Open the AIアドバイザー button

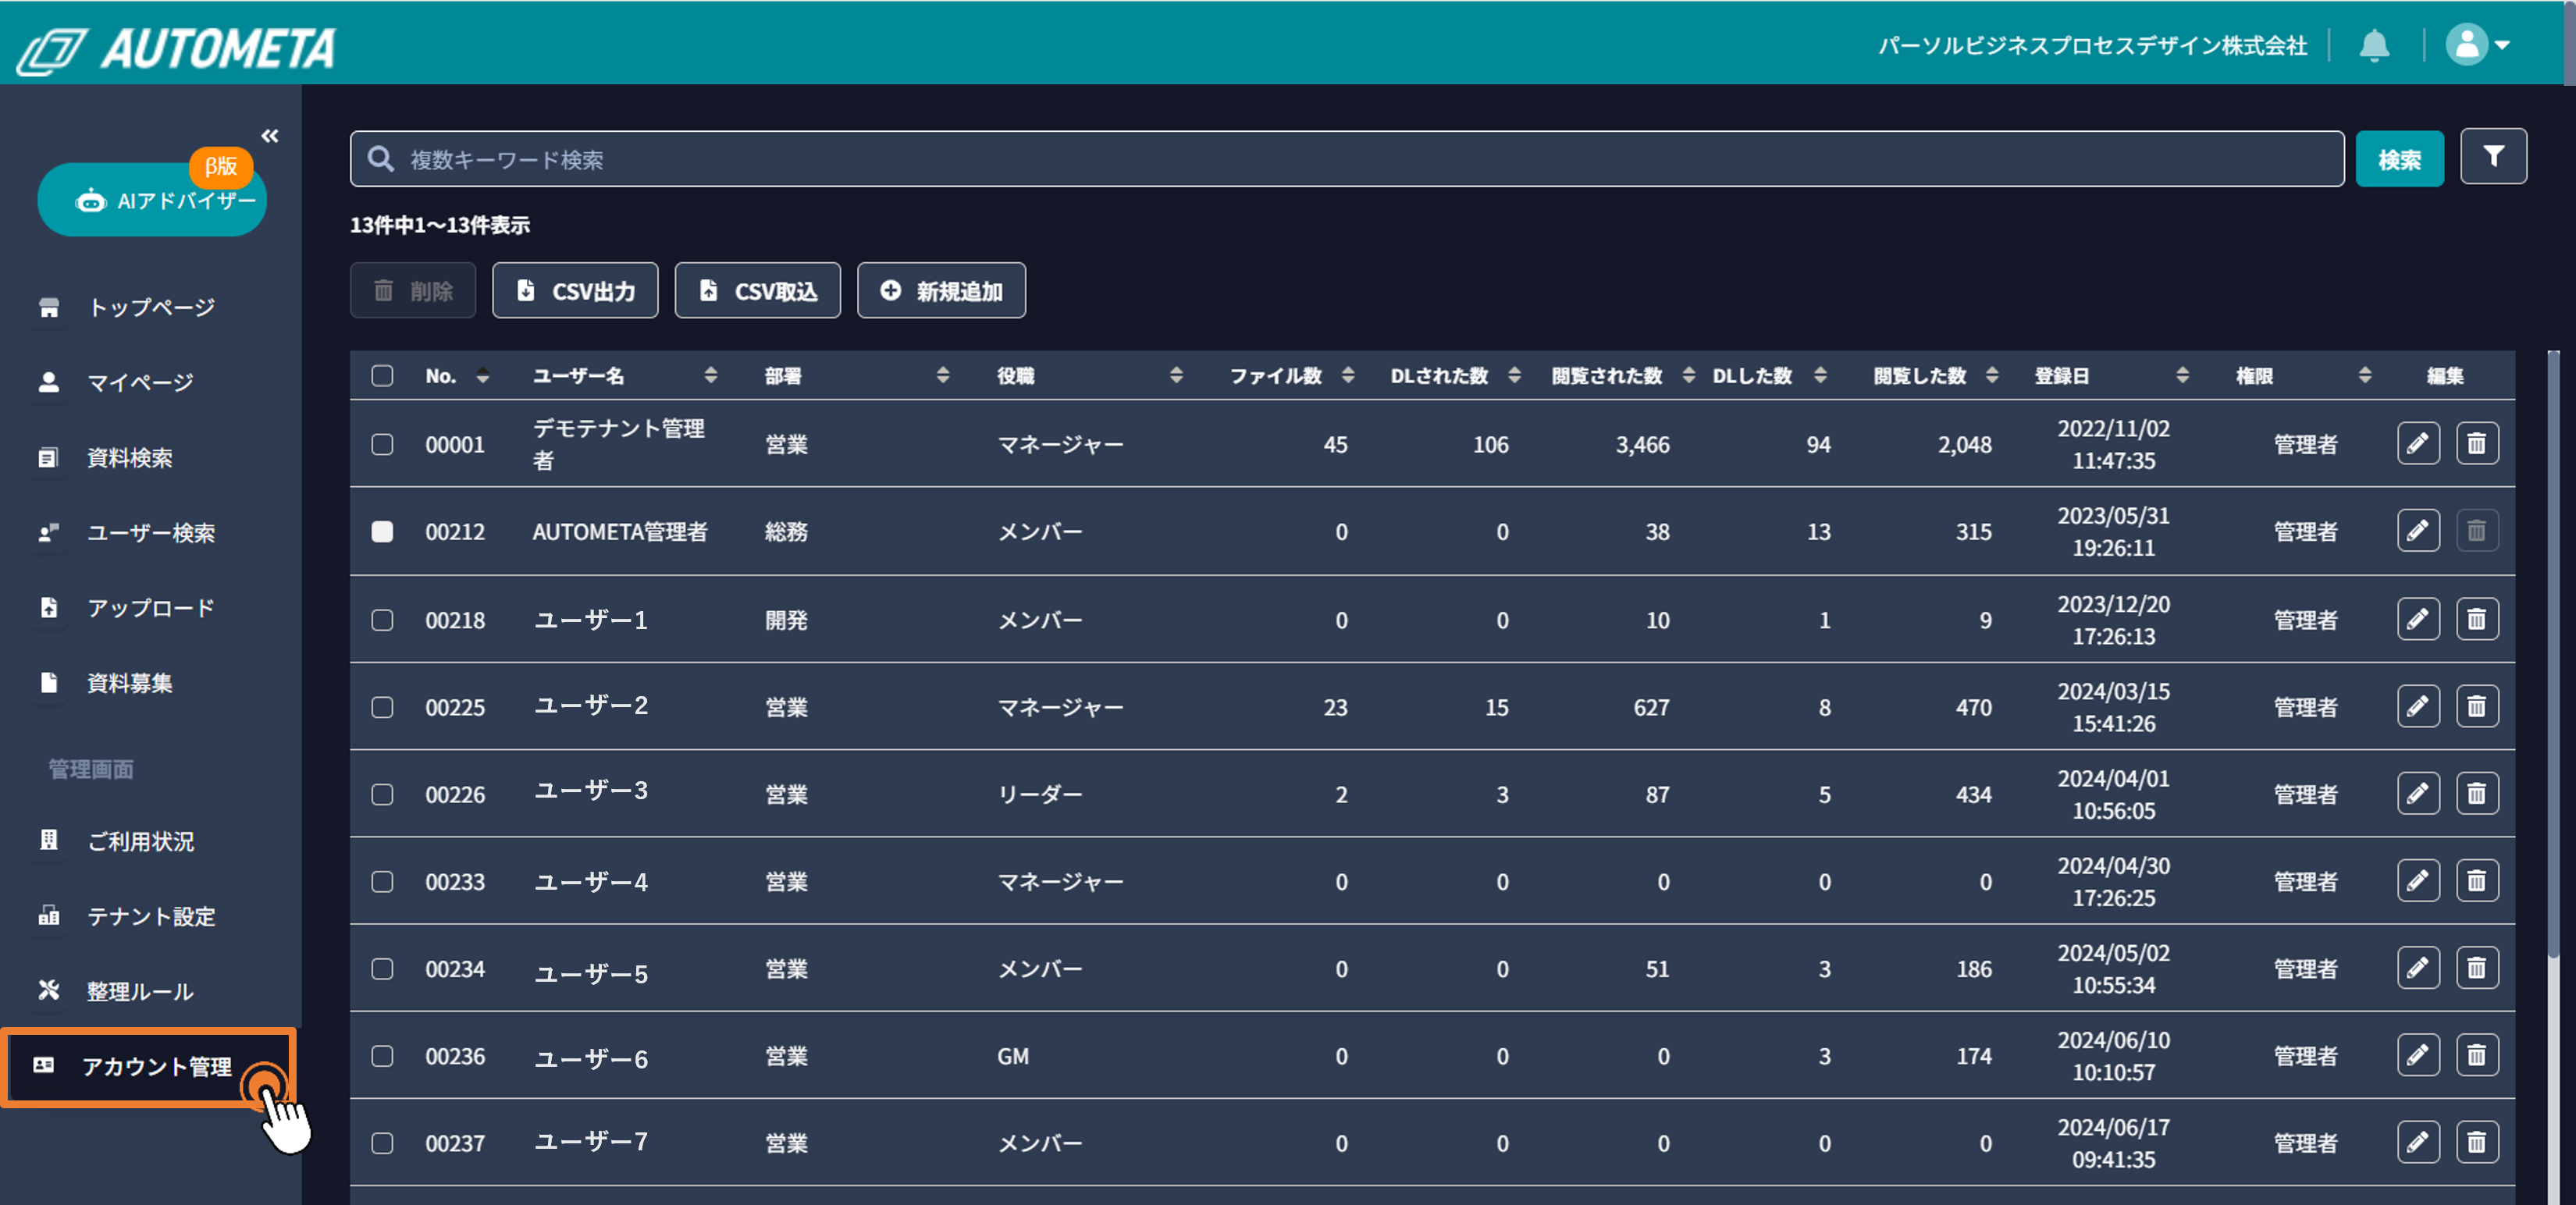pyautogui.click(x=152, y=200)
